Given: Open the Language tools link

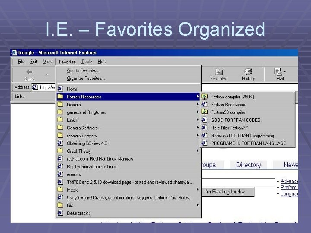Looking at the screenshot, I should 289,194.
